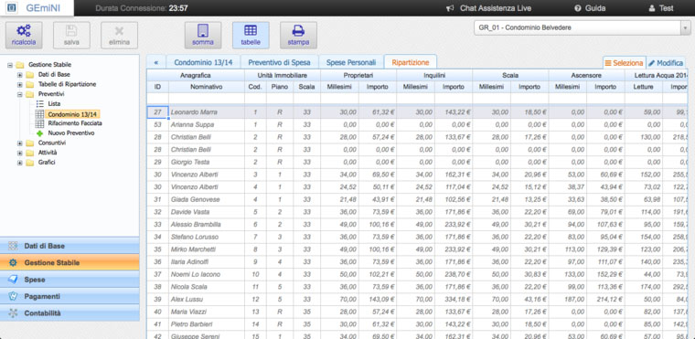
Task: Switch to the Ripartizione tab
Action: (411, 62)
